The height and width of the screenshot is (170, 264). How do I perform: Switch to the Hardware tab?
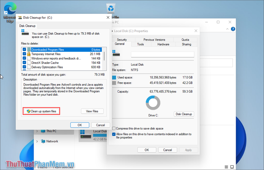[163, 44]
